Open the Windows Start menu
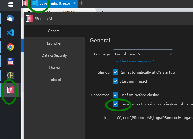193x139 pixels. [x=10, y=5]
